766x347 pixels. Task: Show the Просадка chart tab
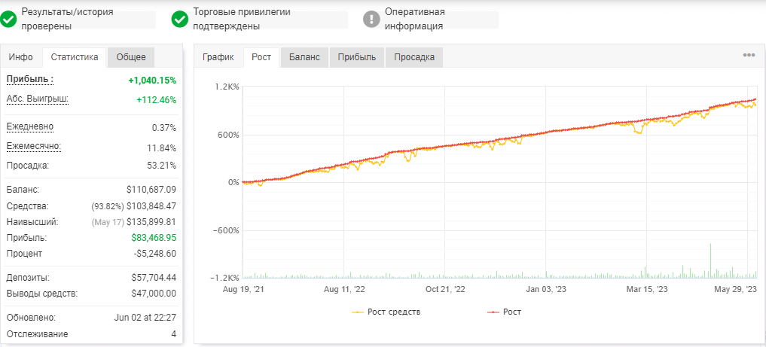(x=414, y=57)
